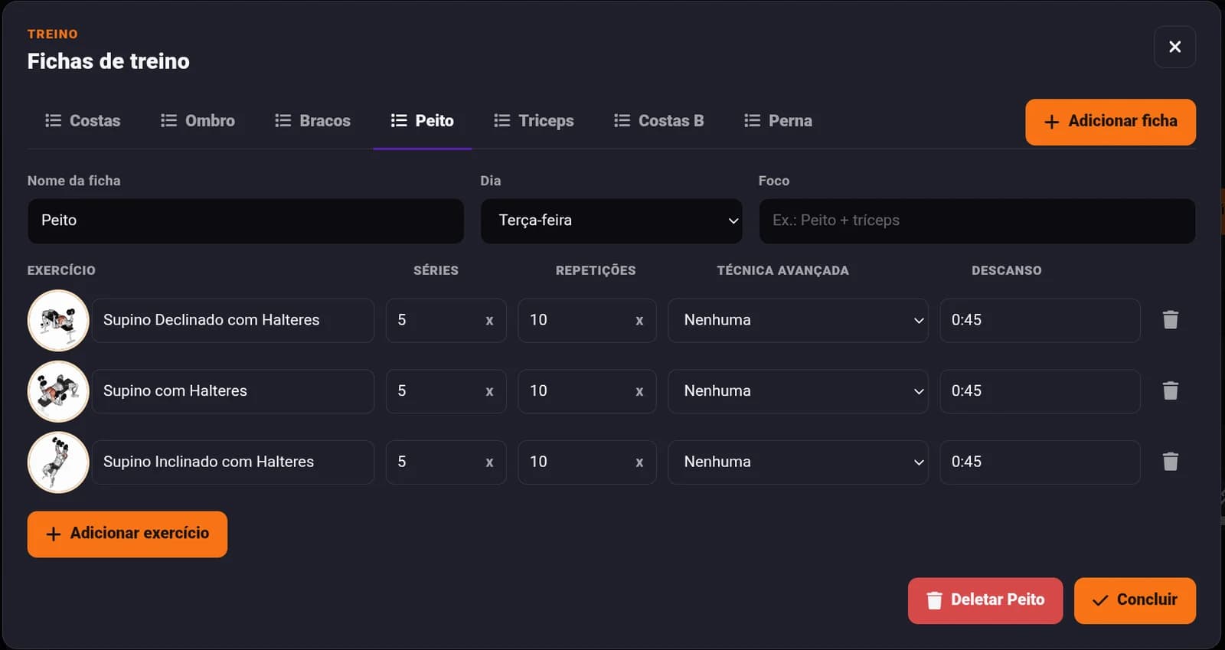
Task: Click the Adicionar ficha button
Action: (1110, 122)
